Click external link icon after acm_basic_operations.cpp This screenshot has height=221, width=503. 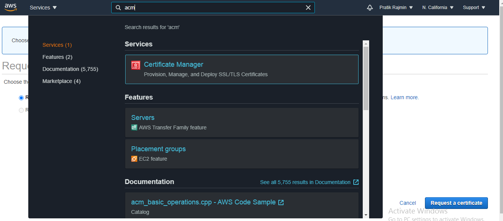coord(281,203)
